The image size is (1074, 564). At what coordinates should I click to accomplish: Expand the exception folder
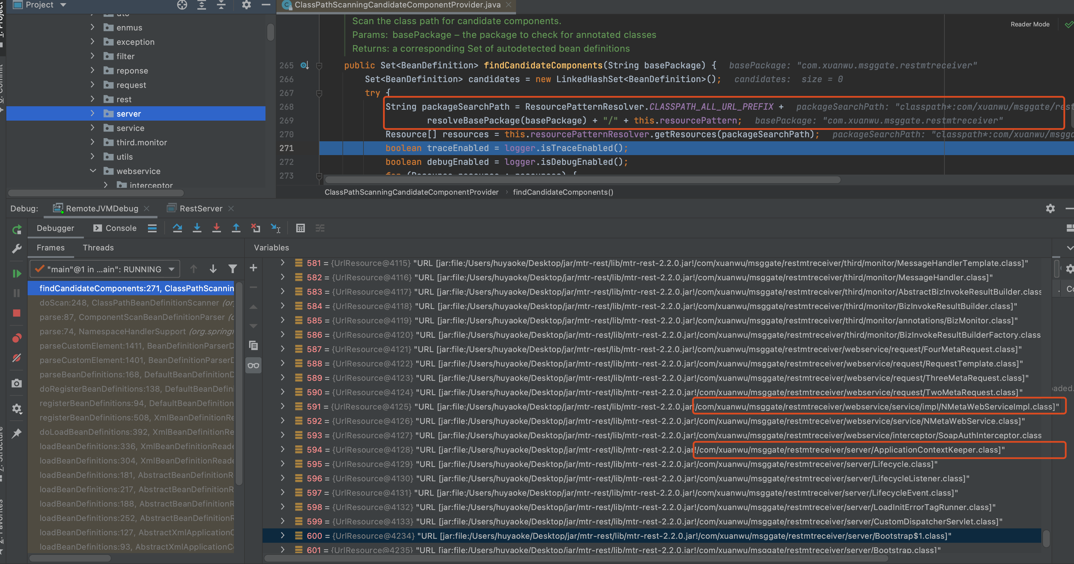click(x=93, y=42)
